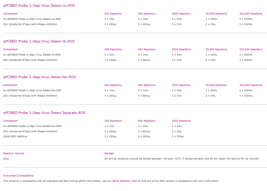Select the 20µL reaction volume value
267x191 pixels.
click(6, 158)
